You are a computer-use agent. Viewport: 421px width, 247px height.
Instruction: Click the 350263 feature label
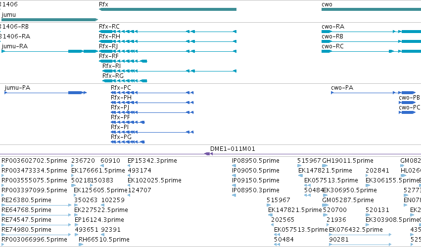click(x=86, y=200)
